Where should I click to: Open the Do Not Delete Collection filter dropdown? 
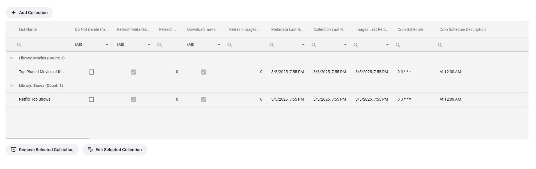tap(107, 45)
